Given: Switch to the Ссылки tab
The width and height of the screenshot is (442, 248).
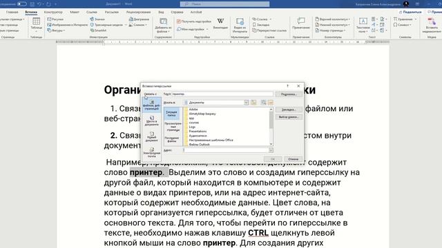Looking at the screenshot, I should point(92,12).
